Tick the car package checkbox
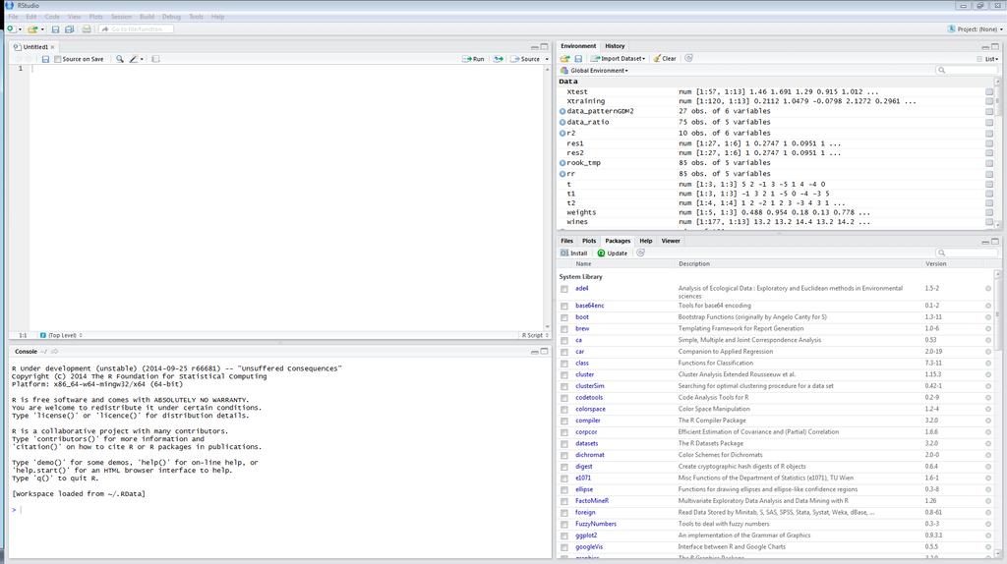 [x=564, y=353]
